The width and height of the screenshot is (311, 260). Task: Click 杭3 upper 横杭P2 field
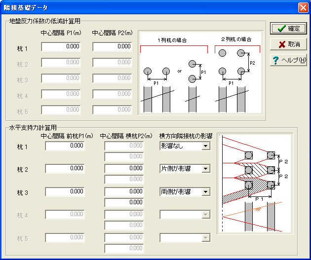coord(124,192)
